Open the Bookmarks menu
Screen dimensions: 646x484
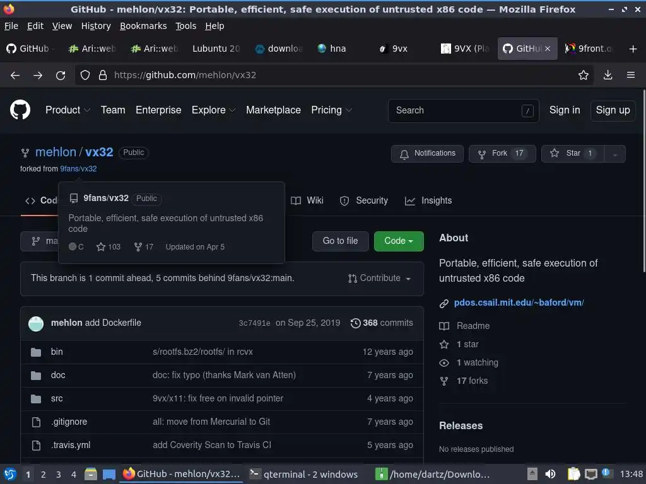[x=143, y=26]
